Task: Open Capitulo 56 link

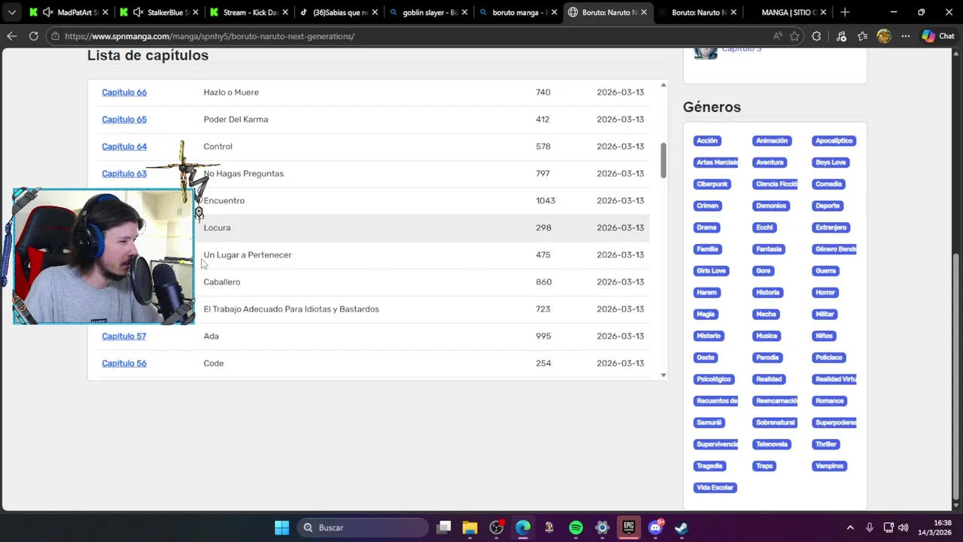Action: click(x=124, y=363)
